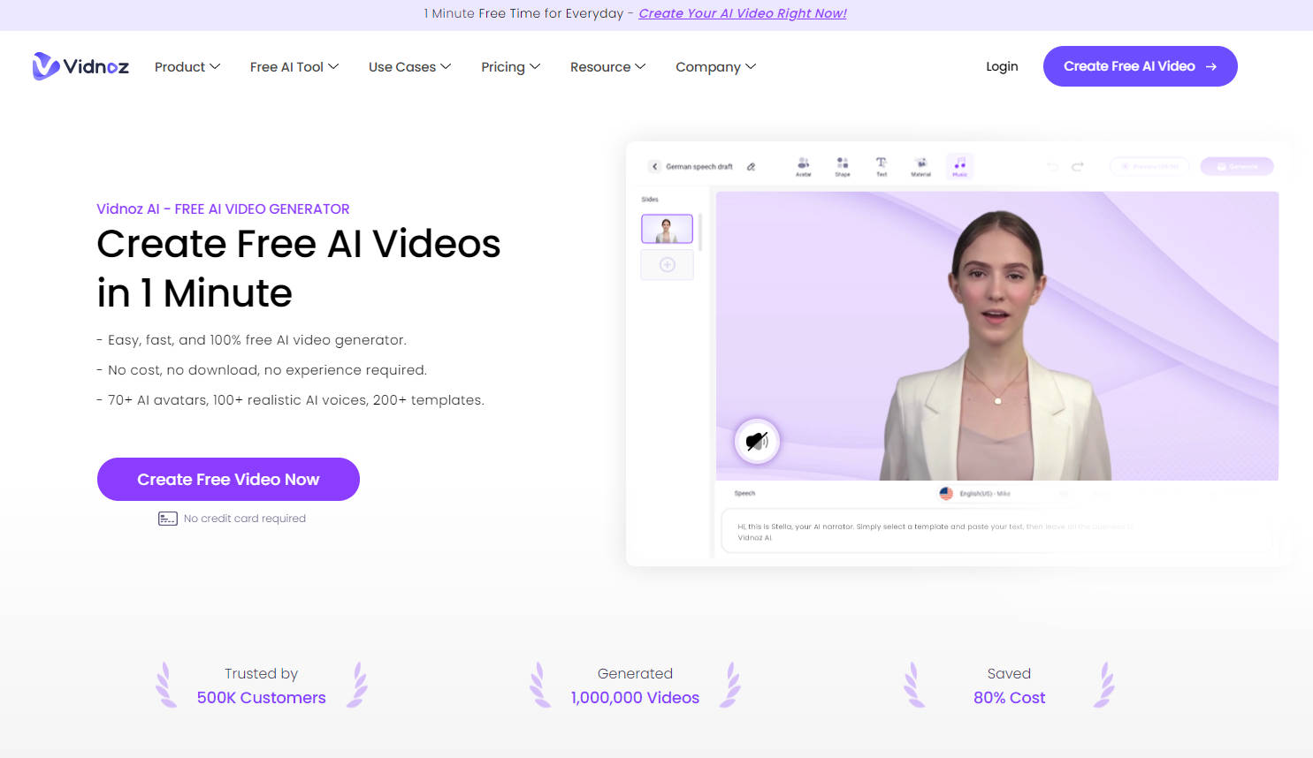Expand the Resource navigation dropdown
This screenshot has height=758, width=1313.
pyautogui.click(x=607, y=66)
